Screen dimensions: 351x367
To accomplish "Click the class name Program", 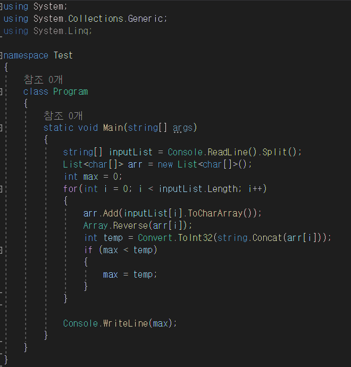I will [70, 91].
